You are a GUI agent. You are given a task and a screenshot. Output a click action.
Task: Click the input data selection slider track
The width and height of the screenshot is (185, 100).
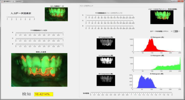[21, 17]
